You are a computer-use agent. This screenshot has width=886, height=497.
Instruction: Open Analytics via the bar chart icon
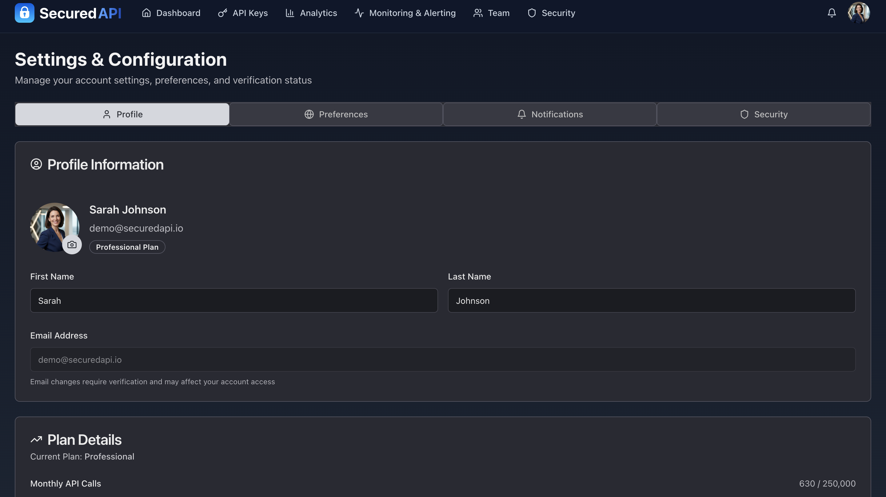pos(289,13)
